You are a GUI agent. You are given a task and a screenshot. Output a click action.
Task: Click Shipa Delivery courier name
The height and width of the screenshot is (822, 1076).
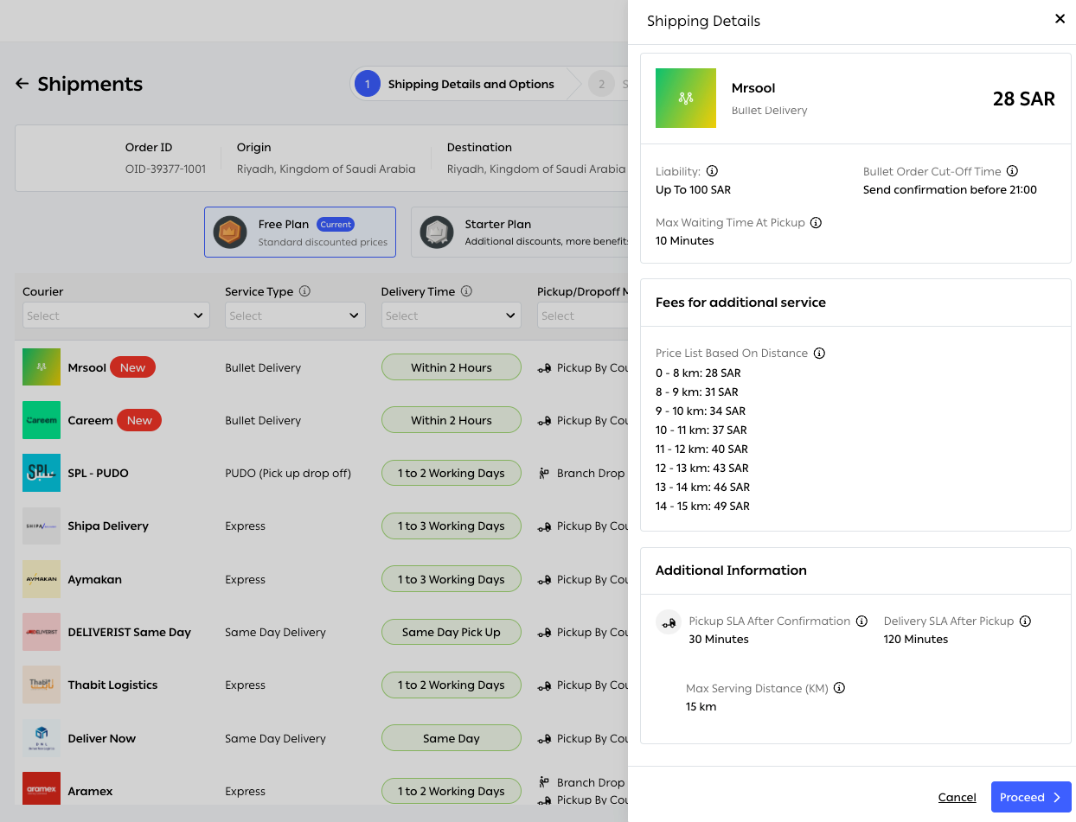(108, 526)
